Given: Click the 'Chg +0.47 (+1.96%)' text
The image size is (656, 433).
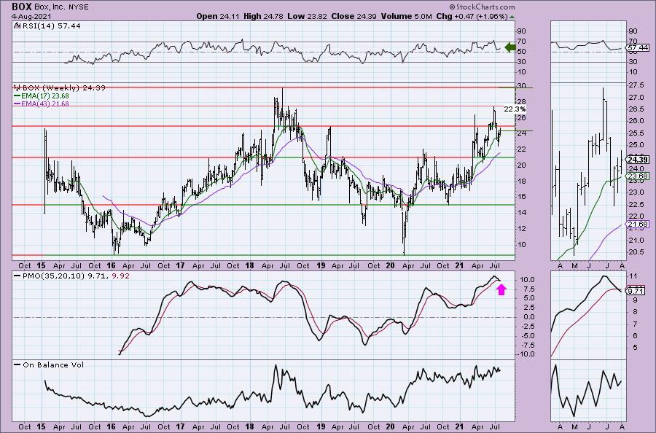Looking at the screenshot, I should coord(472,16).
